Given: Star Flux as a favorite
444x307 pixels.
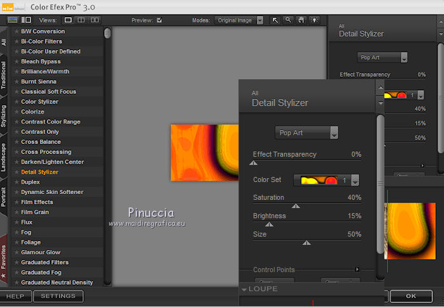Looking at the screenshot, I should (16, 222).
